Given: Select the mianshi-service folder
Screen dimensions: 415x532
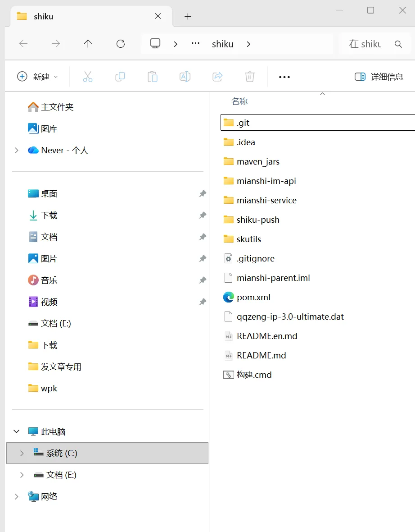Looking at the screenshot, I should 260,200.
